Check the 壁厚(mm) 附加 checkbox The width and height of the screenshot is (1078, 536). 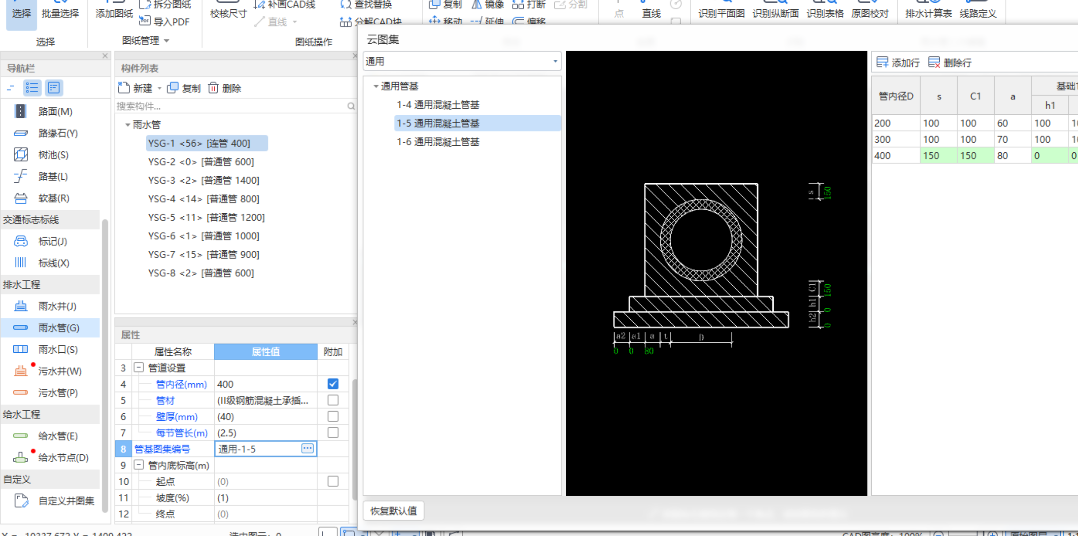click(333, 416)
